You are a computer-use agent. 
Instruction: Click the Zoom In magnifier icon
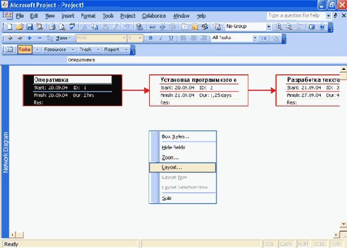click(x=279, y=27)
